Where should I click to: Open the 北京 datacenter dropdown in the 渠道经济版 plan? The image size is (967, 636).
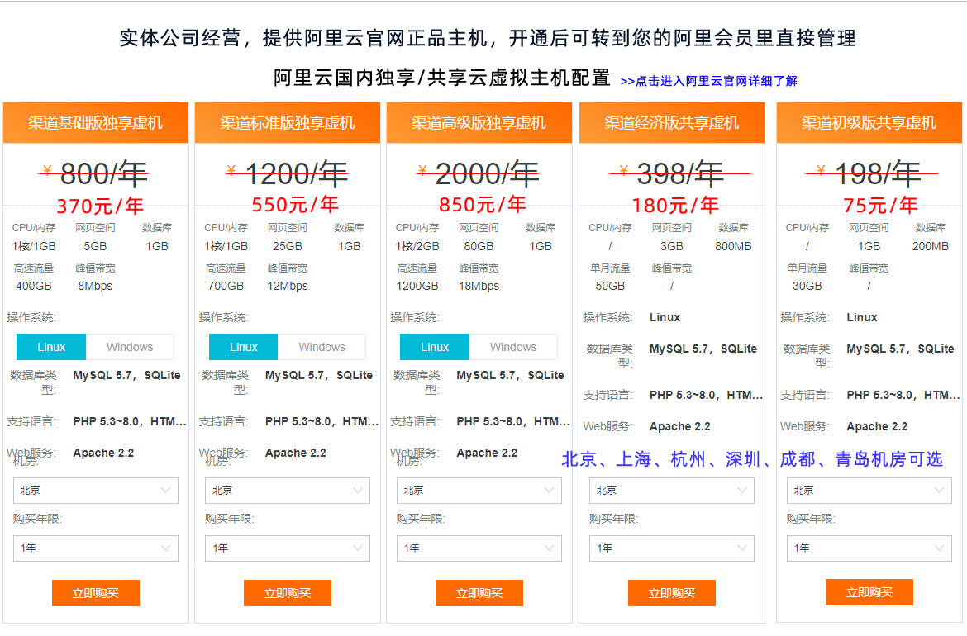pyautogui.click(x=672, y=491)
